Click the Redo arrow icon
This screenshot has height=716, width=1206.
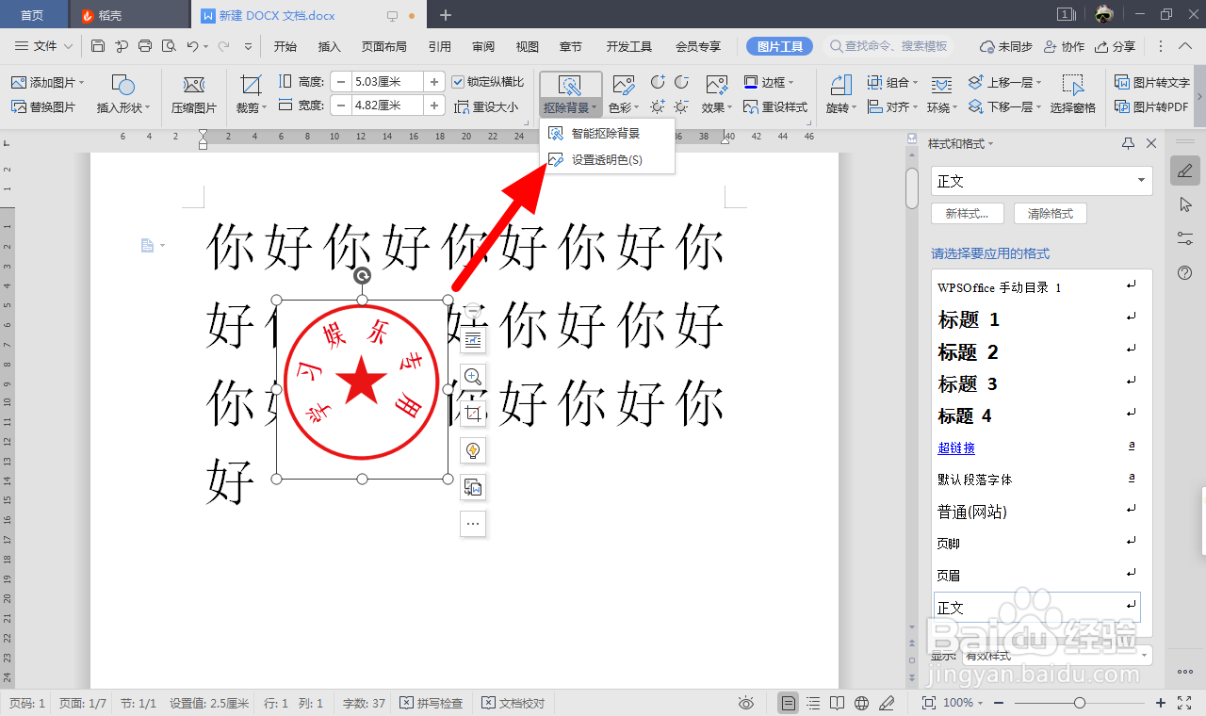(x=223, y=45)
